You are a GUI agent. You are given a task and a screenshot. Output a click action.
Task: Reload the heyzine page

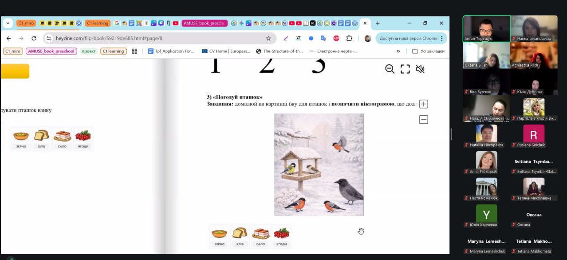point(34,39)
